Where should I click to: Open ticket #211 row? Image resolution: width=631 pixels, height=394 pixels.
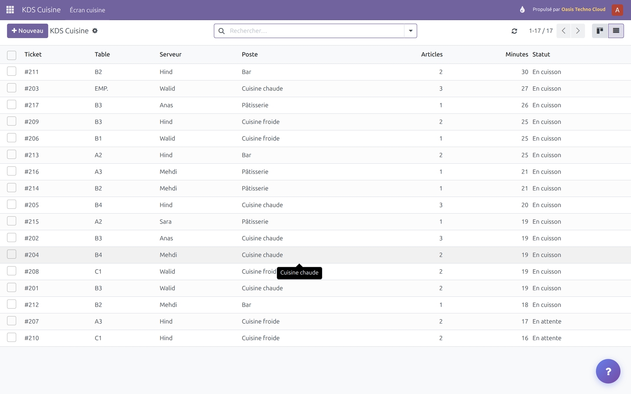coord(315,72)
